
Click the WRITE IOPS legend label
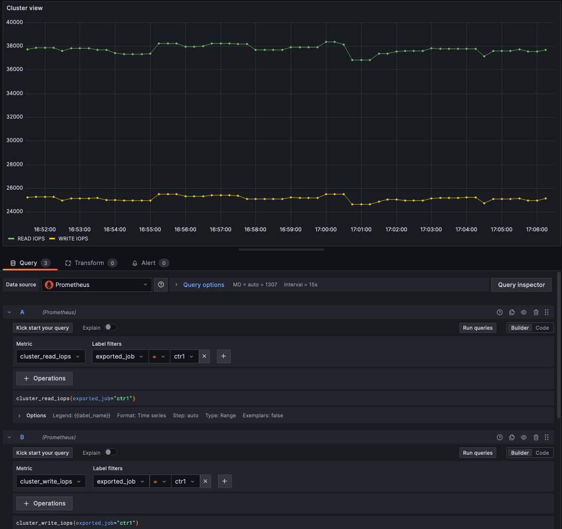(73, 239)
